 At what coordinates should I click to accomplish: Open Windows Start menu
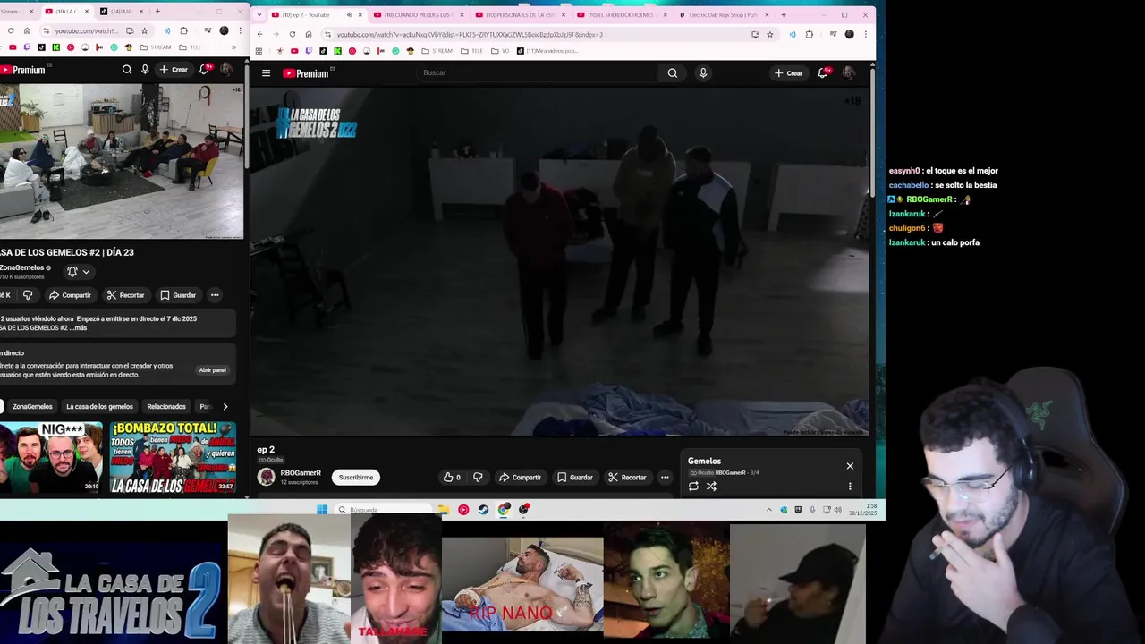pos(322,510)
